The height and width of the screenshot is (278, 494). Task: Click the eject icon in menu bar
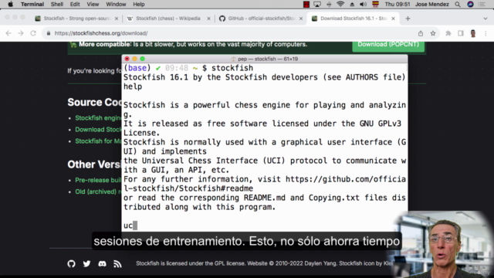tap(352, 5)
